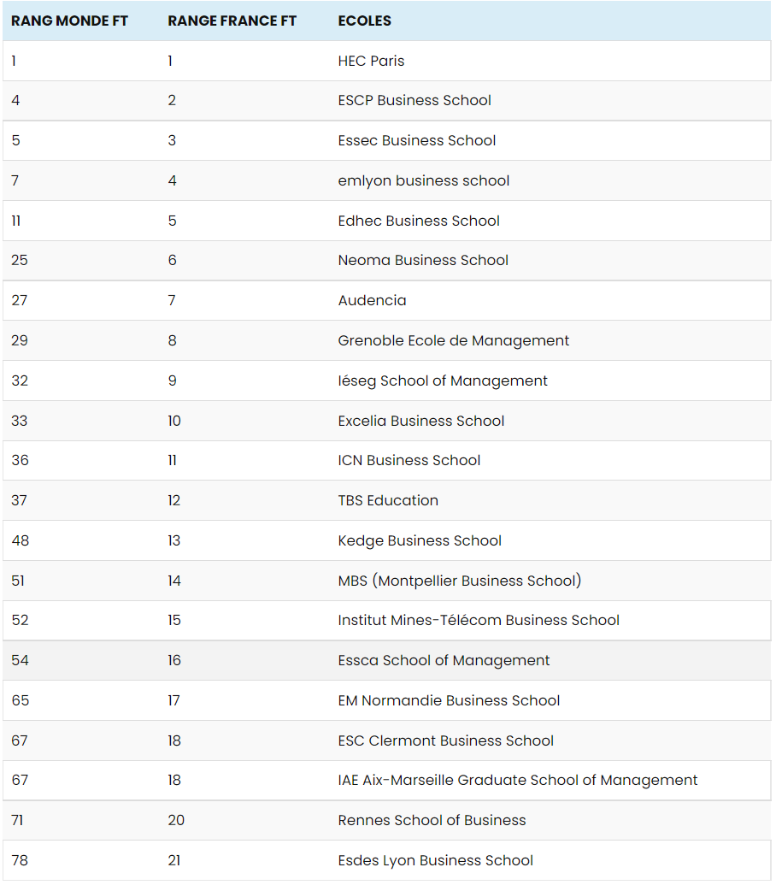The height and width of the screenshot is (885, 776).
Task: Select France rank 21 for Esdes Lyon
Action: (174, 860)
